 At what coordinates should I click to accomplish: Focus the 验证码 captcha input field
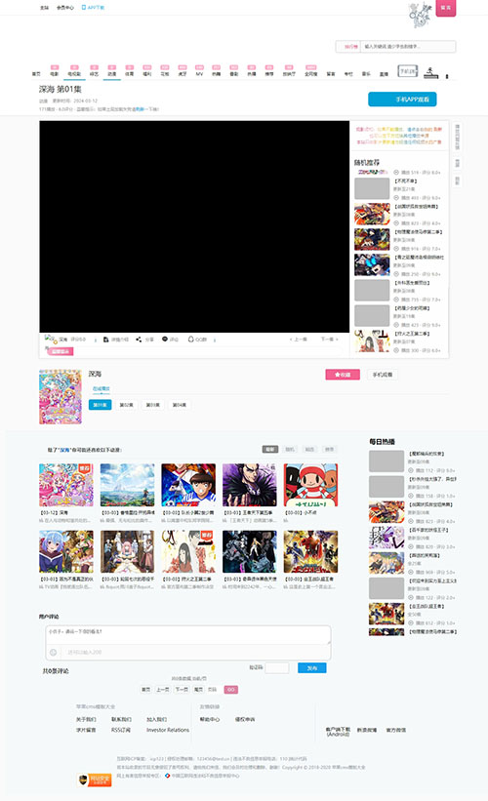coord(277,667)
